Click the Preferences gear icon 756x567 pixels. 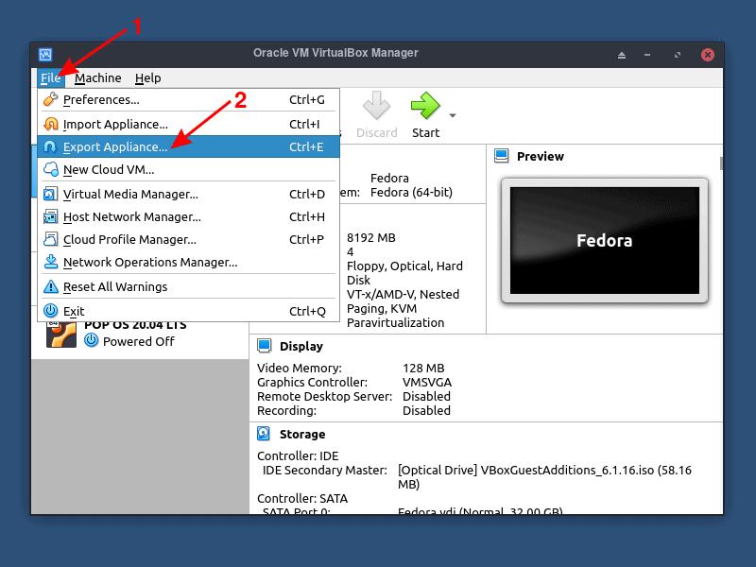pos(49,100)
